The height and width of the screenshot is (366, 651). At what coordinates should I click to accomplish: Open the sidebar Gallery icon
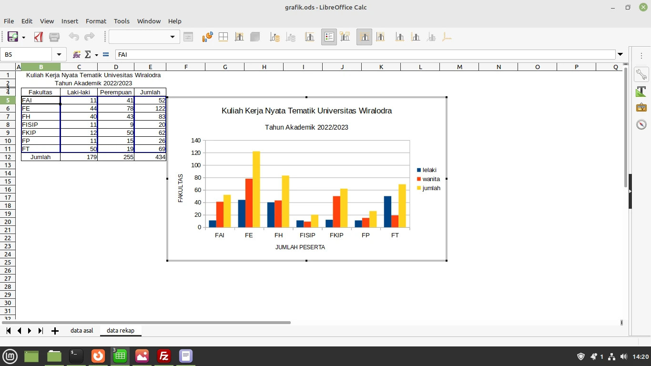pyautogui.click(x=641, y=108)
